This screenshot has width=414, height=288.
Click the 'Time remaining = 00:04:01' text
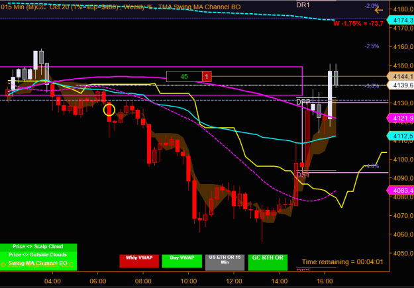pyautogui.click(x=342, y=262)
